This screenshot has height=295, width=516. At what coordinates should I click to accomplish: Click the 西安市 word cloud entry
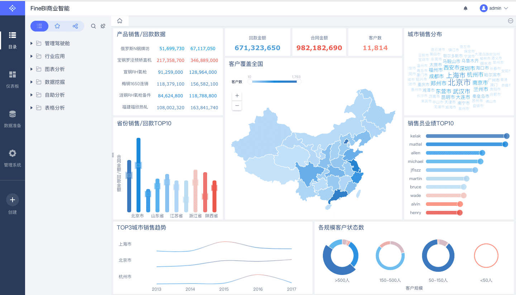coord(451,68)
